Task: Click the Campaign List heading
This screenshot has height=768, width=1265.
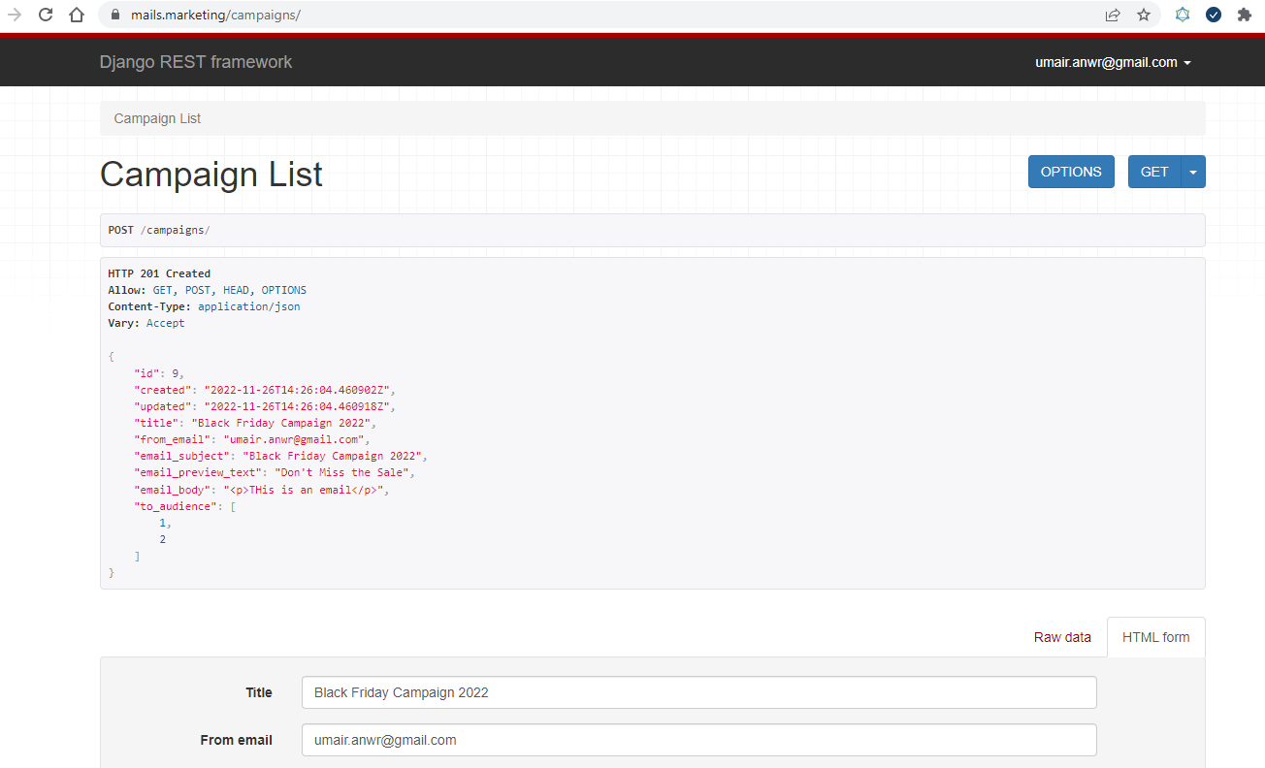Action: click(x=211, y=175)
